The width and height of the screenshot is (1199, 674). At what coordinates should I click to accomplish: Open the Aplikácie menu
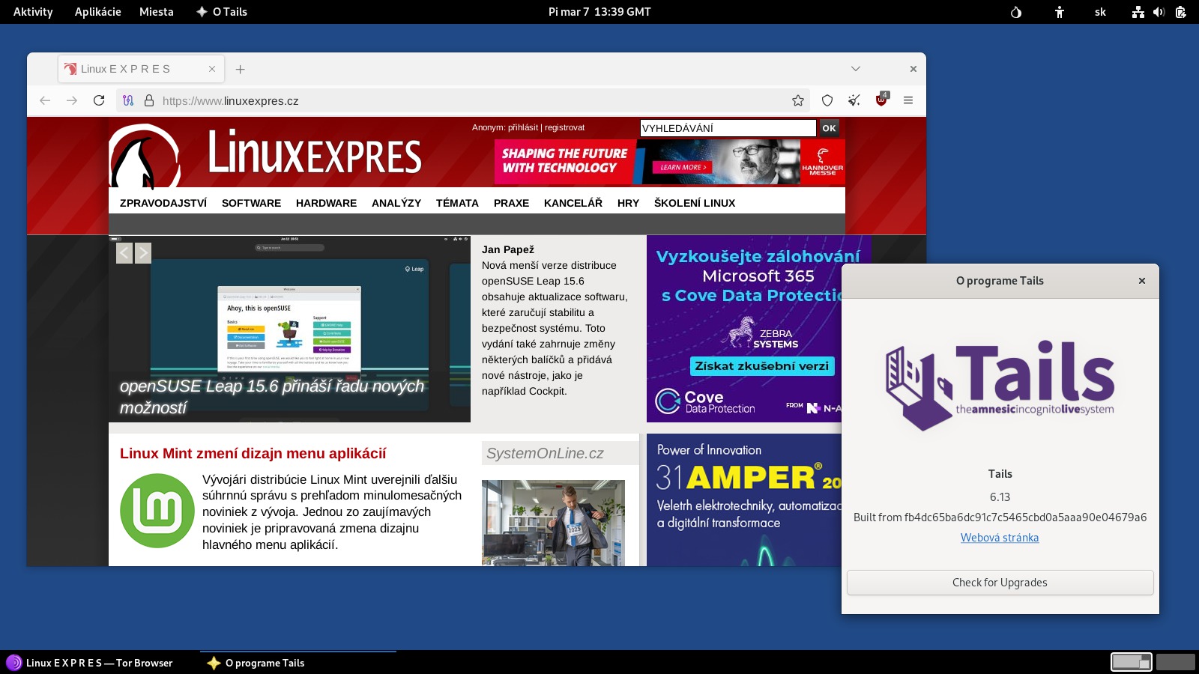coord(97,12)
